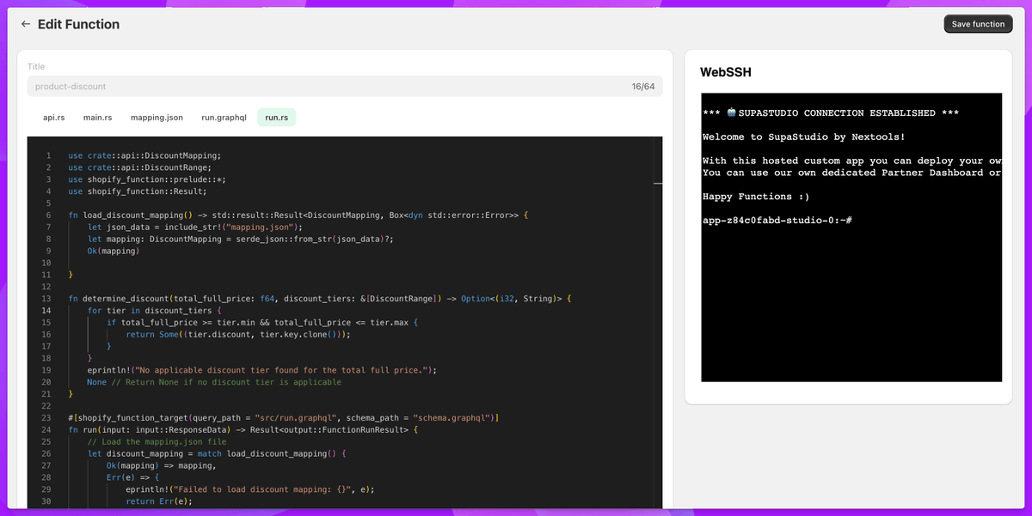Image resolution: width=1032 pixels, height=516 pixels.
Task: Select the run.graphql tab
Action: tap(223, 118)
